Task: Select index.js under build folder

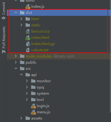Action: tap(38, 7)
